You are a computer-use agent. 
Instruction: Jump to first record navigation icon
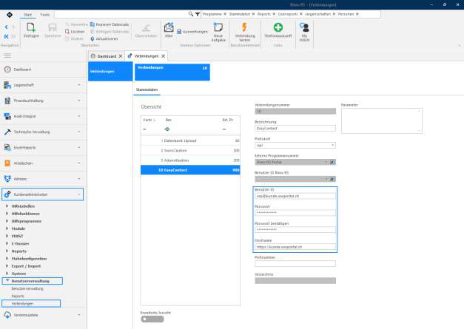point(6,36)
